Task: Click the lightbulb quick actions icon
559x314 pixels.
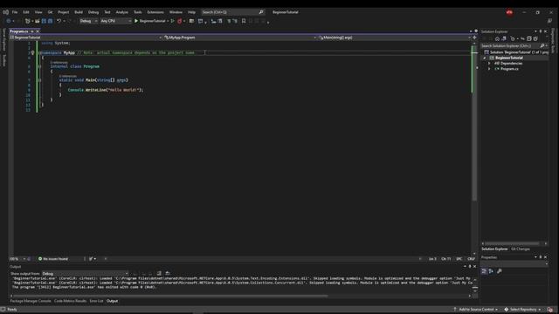Action: click(32, 52)
